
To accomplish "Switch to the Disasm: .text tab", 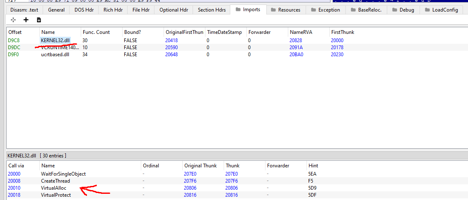I will 24,10.
